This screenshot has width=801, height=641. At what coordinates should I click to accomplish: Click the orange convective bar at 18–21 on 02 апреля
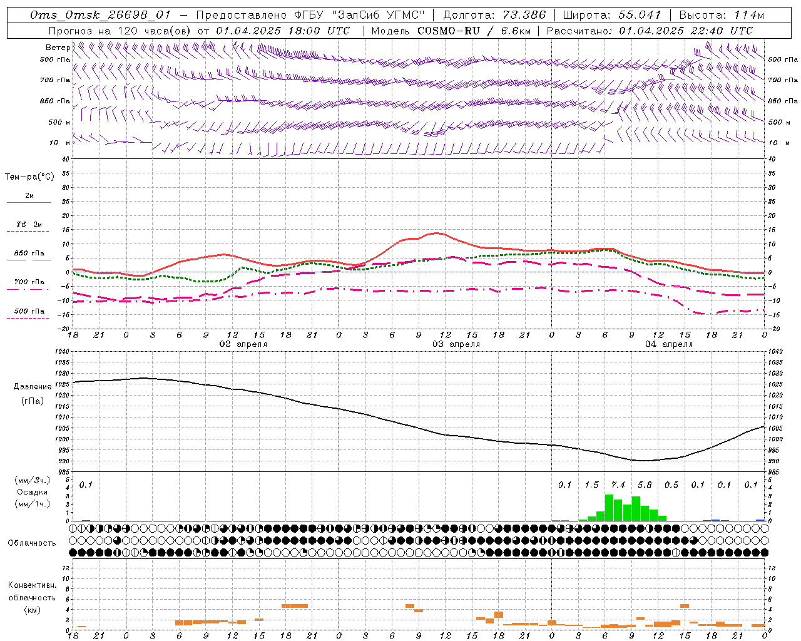[x=294, y=606]
